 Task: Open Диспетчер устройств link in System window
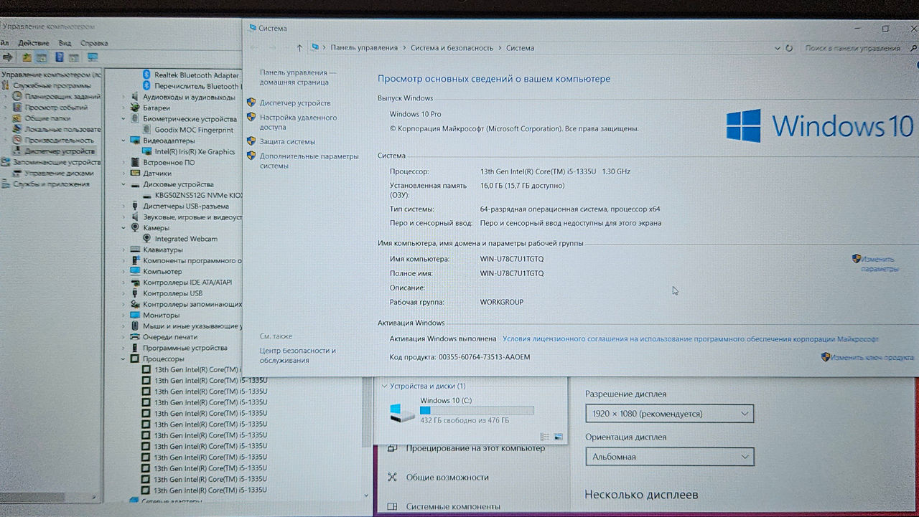click(295, 103)
